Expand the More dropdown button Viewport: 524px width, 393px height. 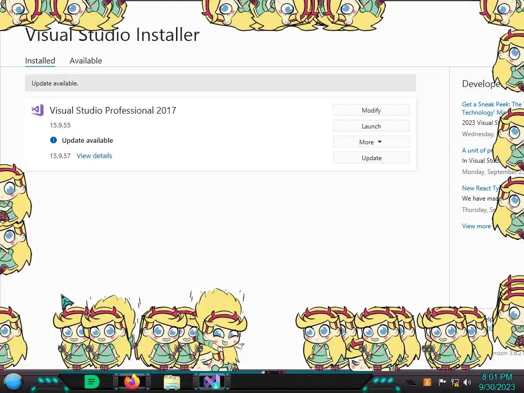[372, 142]
